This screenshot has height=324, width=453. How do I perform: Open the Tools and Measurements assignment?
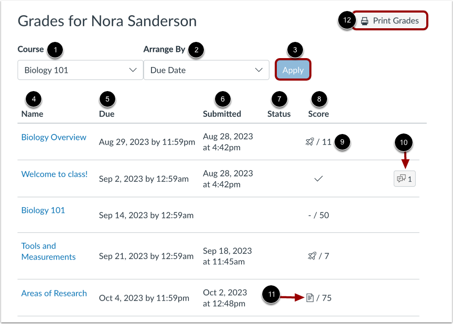click(x=48, y=251)
